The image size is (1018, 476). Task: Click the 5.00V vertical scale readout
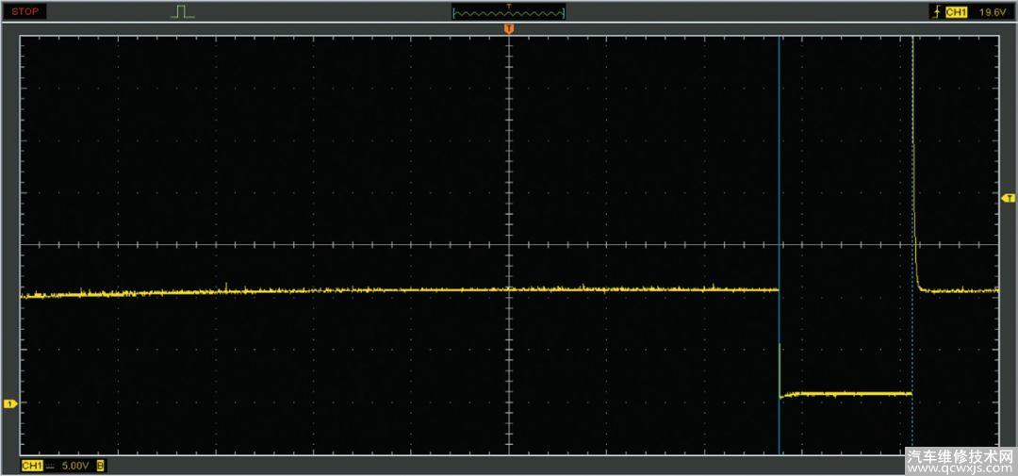75,466
